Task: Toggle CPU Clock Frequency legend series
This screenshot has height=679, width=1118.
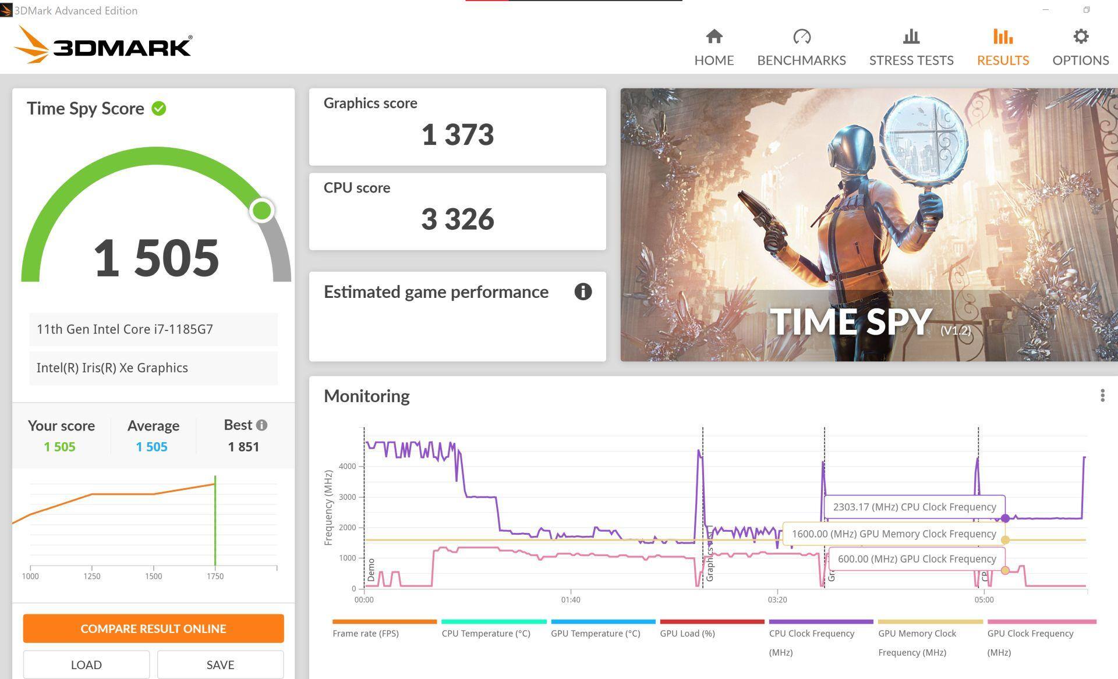Action: tap(811, 633)
